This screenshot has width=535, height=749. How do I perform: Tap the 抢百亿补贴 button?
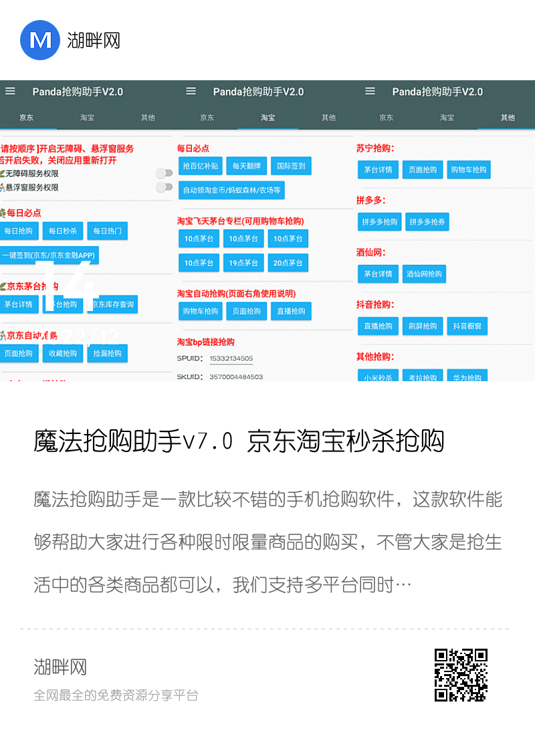pyautogui.click(x=201, y=166)
